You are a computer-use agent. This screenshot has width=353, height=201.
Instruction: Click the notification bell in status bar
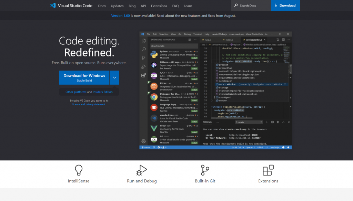coord(288,148)
